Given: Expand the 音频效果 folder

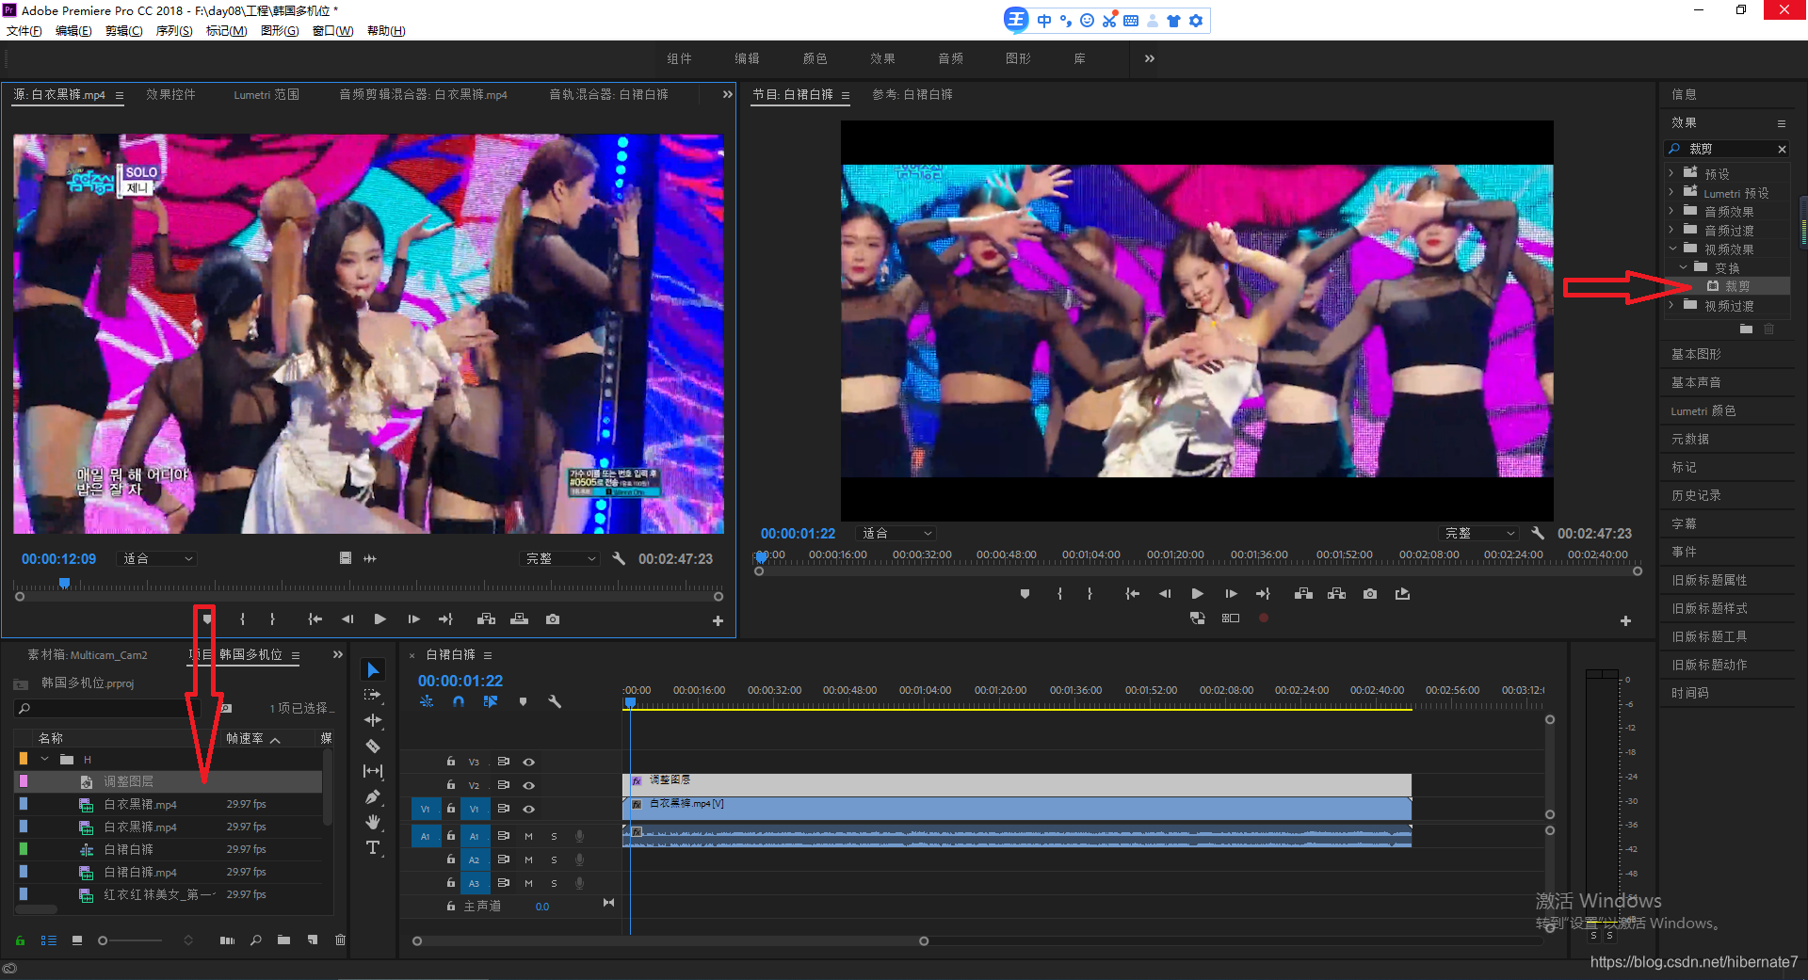Looking at the screenshot, I should pos(1671,211).
